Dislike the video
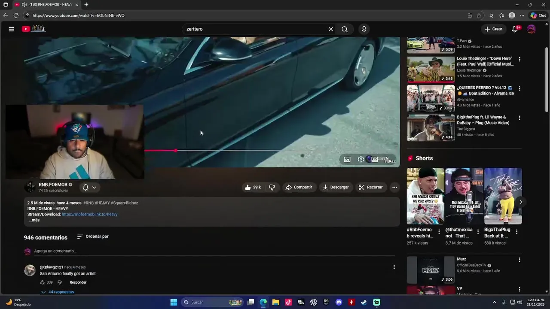The image size is (550, 309). tap(272, 188)
